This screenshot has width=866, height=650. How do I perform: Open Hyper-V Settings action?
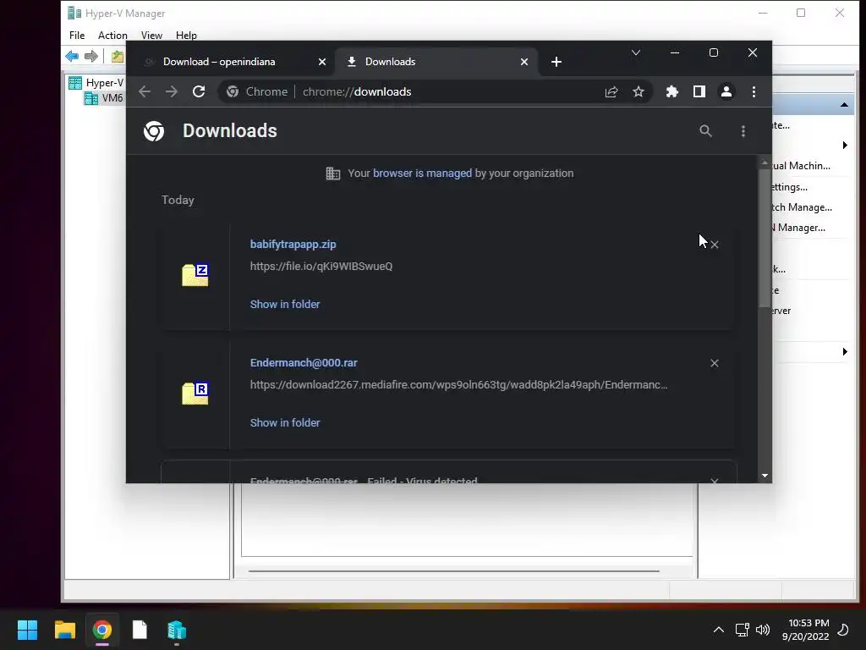pos(790,187)
